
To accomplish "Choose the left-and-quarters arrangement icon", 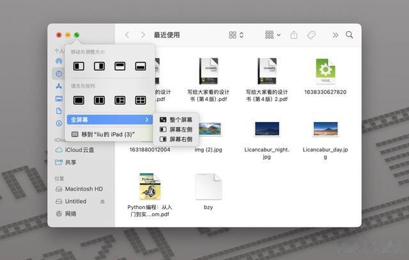I will [x=120, y=100].
